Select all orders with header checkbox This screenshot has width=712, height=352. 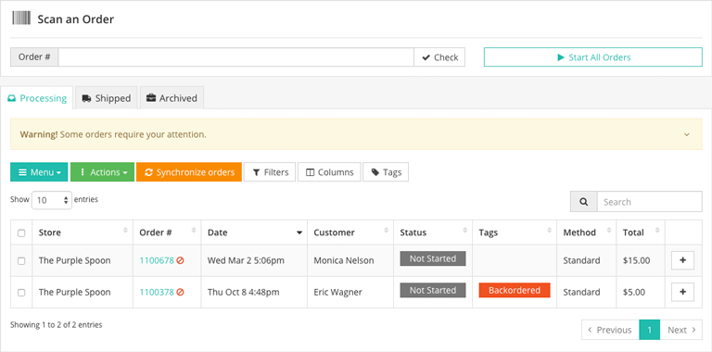(21, 233)
